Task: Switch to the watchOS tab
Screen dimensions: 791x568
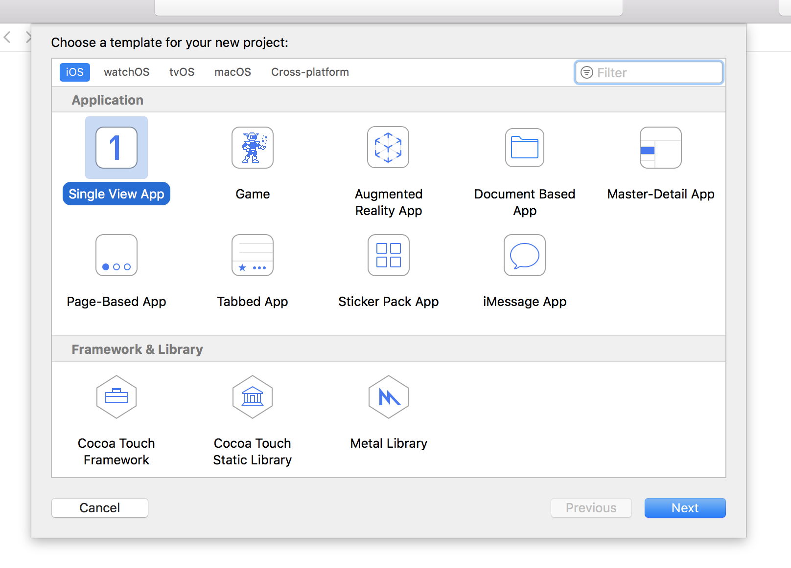Action: point(126,72)
